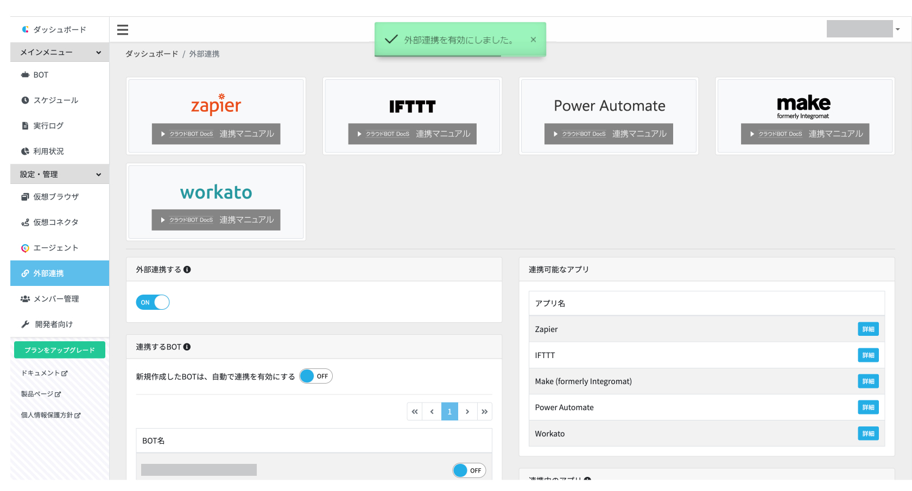Collapse the メインメニュー section
This screenshot has height=491, width=912.
click(x=60, y=53)
